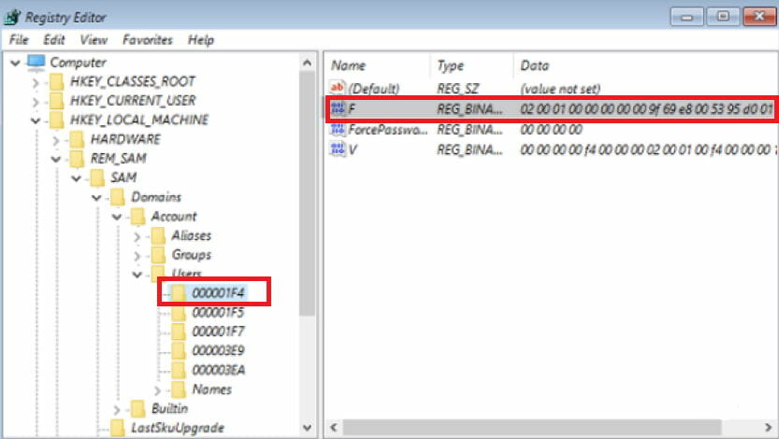Maximize the Registry Editor window

[723, 17]
